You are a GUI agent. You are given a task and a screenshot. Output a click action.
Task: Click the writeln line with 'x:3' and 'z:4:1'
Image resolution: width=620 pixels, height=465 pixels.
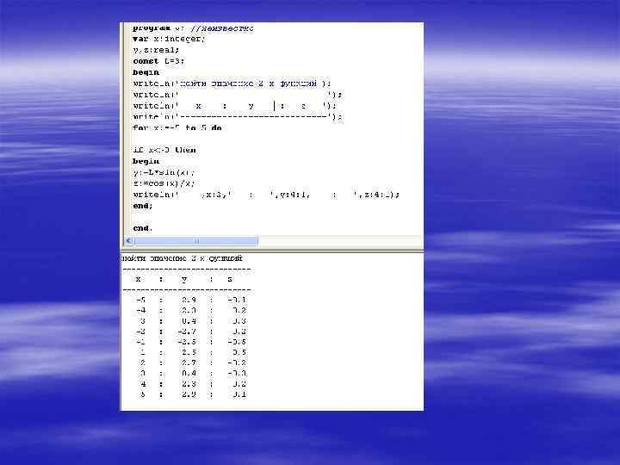(x=266, y=195)
